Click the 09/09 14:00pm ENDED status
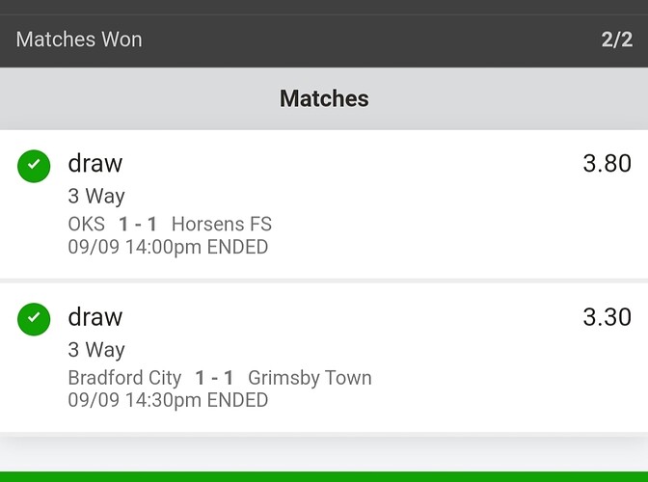The image size is (648, 482). pyautogui.click(x=167, y=247)
